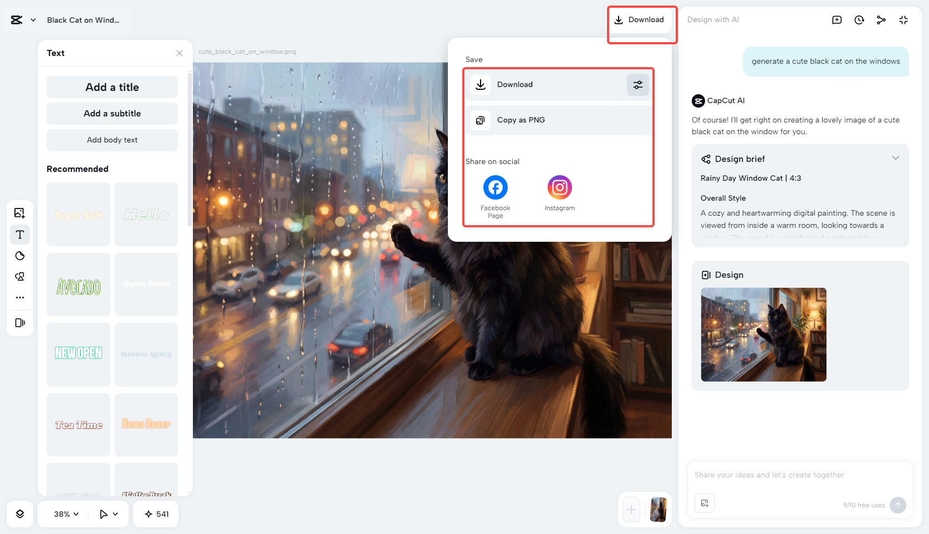Choose the Organic Product text style
Viewport: 929px width, 534px height.
coord(146,284)
